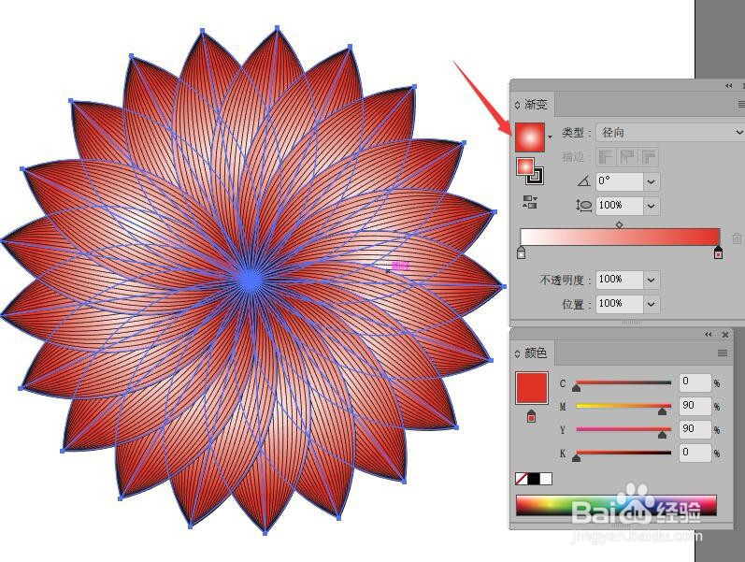Click the gradient stop indicator under the red swatch
745x562 pixels.
(x=531, y=416)
